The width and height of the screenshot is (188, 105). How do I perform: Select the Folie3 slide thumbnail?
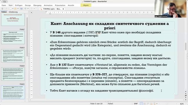point(13,56)
